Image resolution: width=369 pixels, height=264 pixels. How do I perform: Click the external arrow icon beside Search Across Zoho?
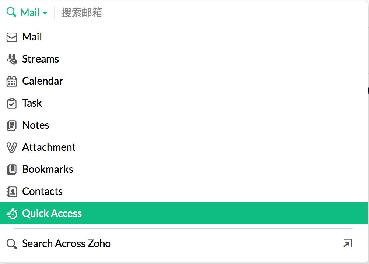tap(347, 243)
